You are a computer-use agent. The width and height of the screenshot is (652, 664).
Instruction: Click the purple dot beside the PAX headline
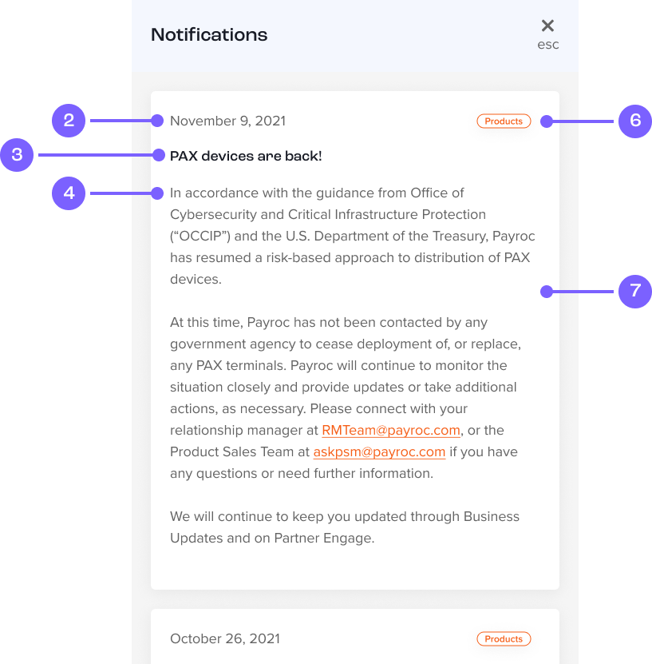pos(158,155)
